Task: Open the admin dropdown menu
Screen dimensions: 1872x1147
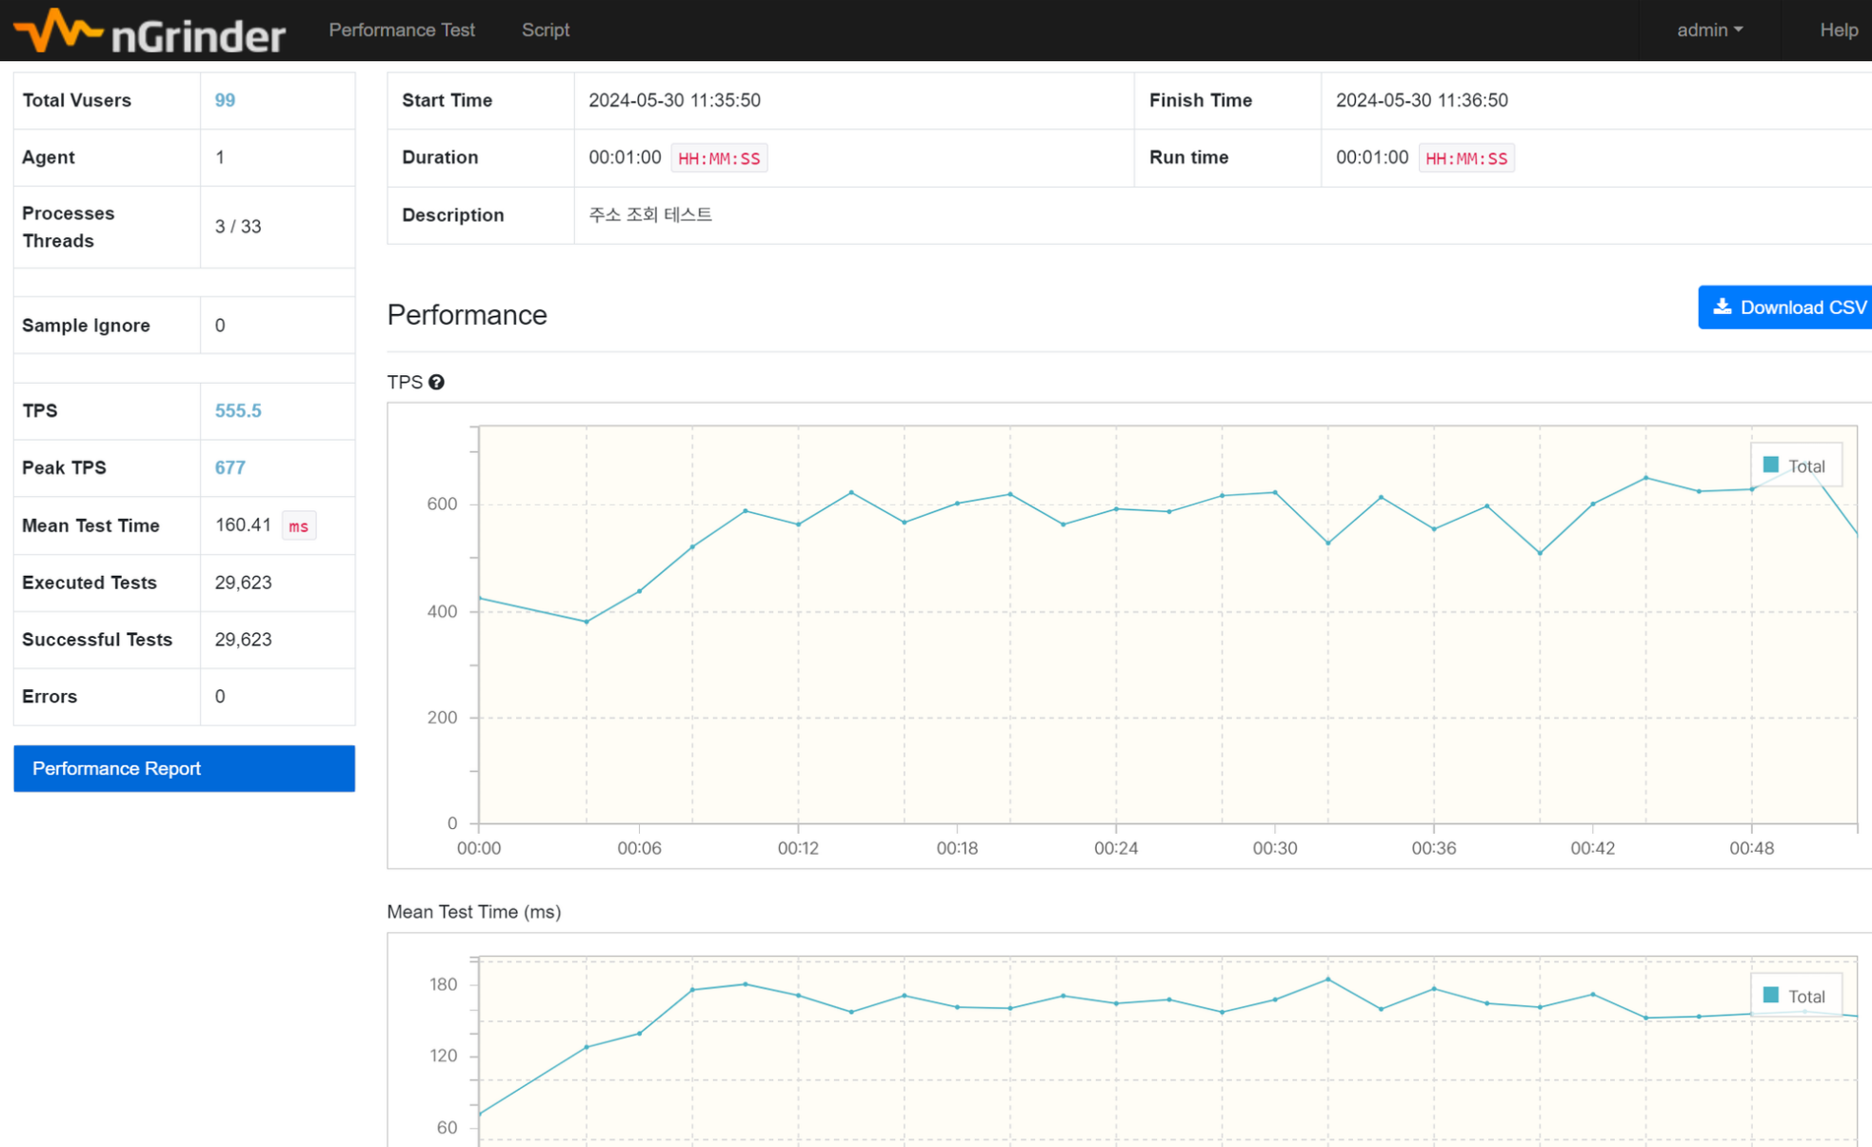Action: pos(1709,30)
